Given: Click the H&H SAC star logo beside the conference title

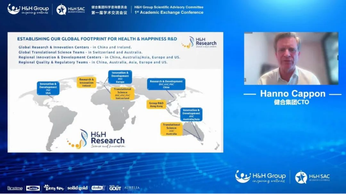Looking at the screenshot, I should [71, 10].
